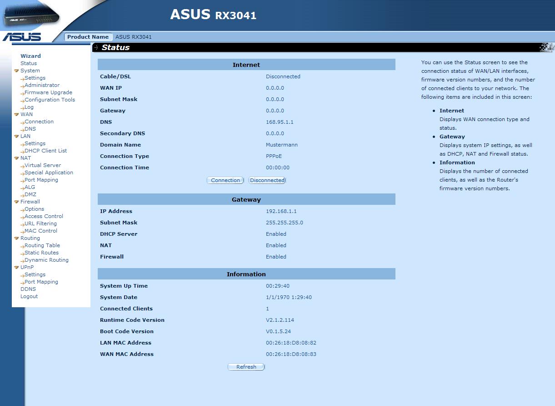The width and height of the screenshot is (555, 406).
Task: Log out via the Logout link
Action: pyautogui.click(x=29, y=296)
